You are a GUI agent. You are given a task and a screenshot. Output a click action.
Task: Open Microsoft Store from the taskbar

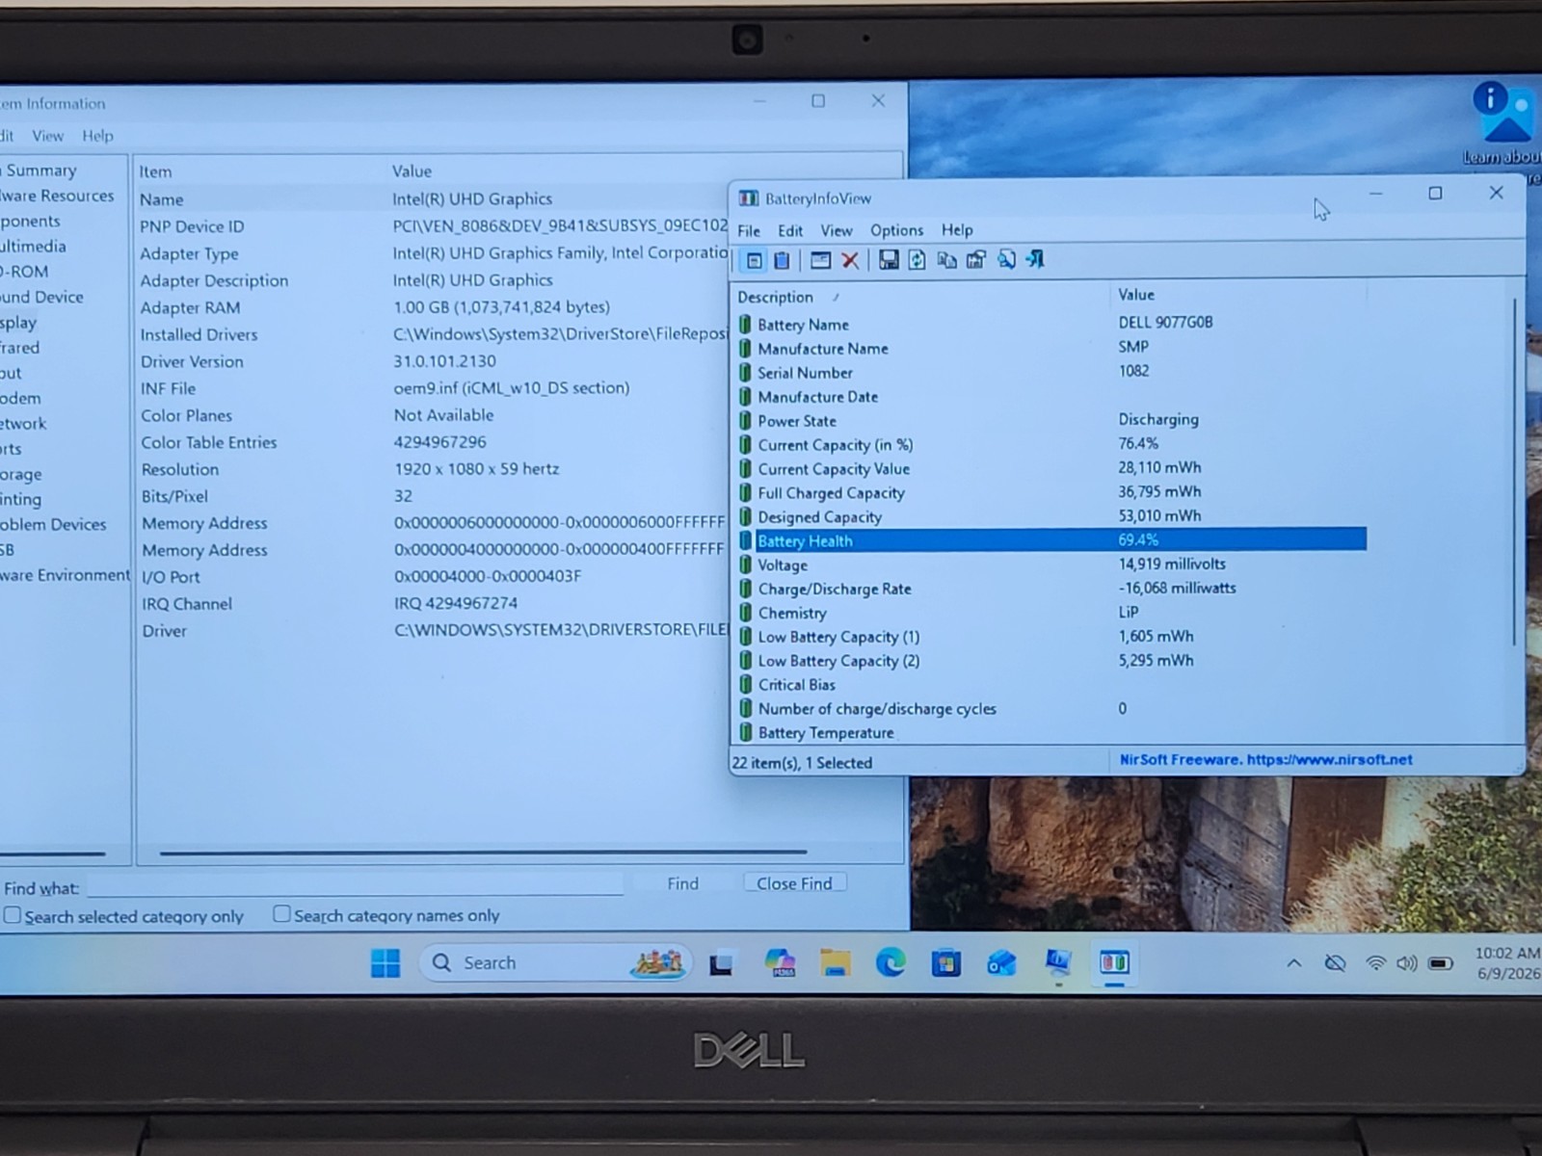coord(945,962)
